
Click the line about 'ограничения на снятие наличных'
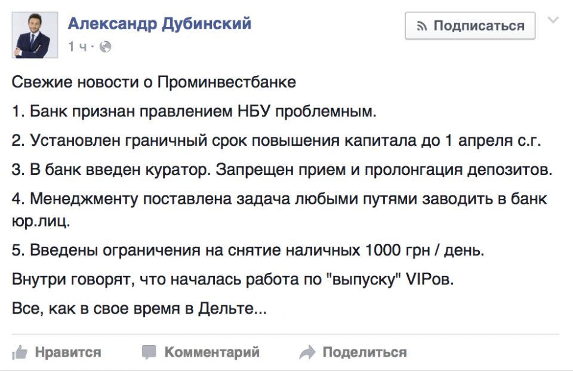248,250
